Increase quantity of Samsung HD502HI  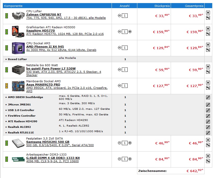[130, 143]
